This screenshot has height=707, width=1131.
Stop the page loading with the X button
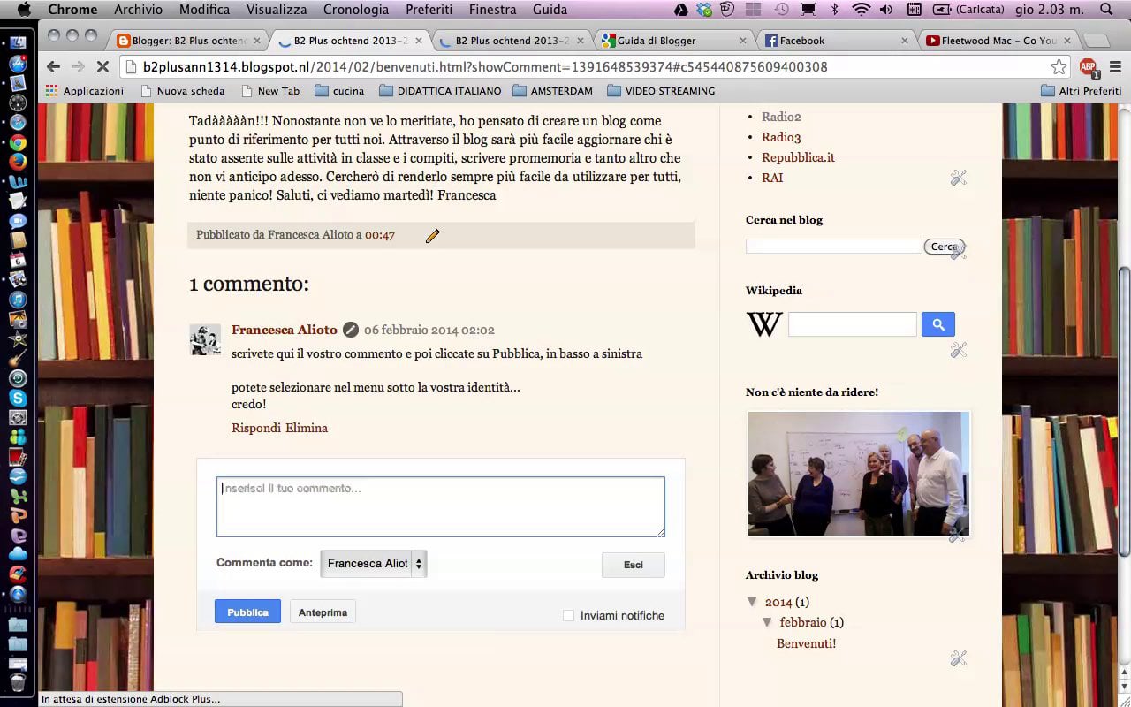(102, 67)
